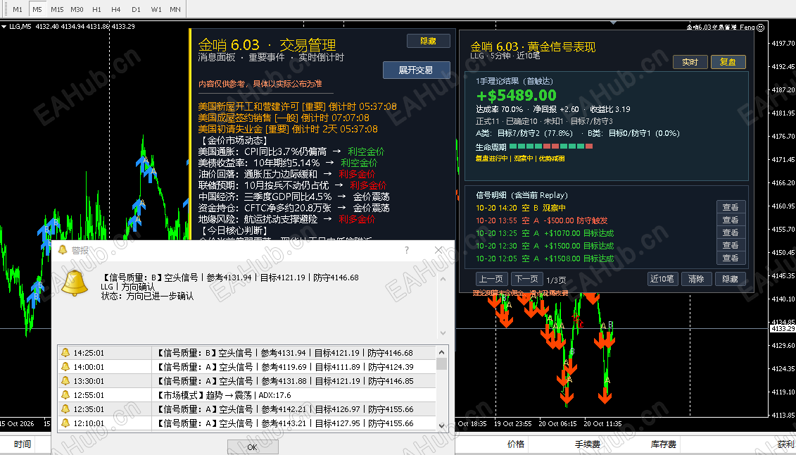Click bell icon of the 14:25:01 row
The height and width of the screenshot is (455, 796).
pyautogui.click(x=65, y=352)
